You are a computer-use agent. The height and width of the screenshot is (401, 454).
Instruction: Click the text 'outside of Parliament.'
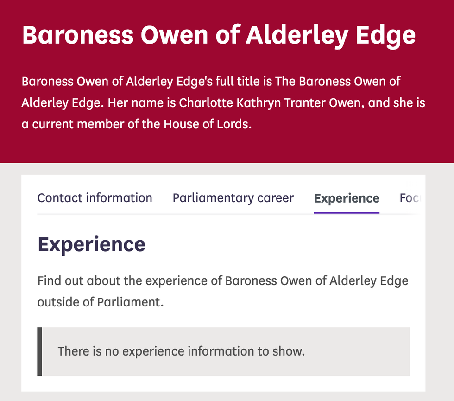point(101,302)
